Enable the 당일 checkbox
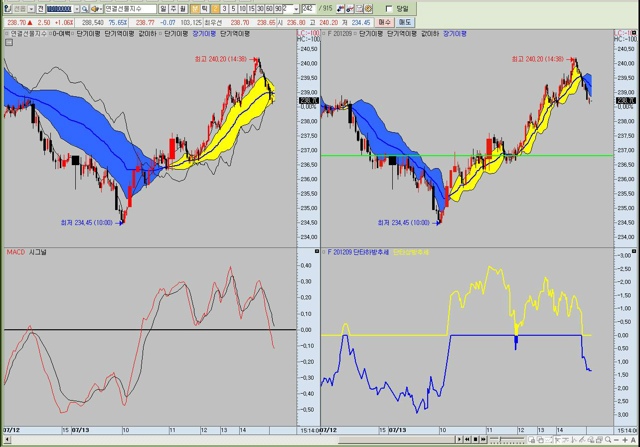The width and height of the screenshot is (640, 447). [x=389, y=9]
